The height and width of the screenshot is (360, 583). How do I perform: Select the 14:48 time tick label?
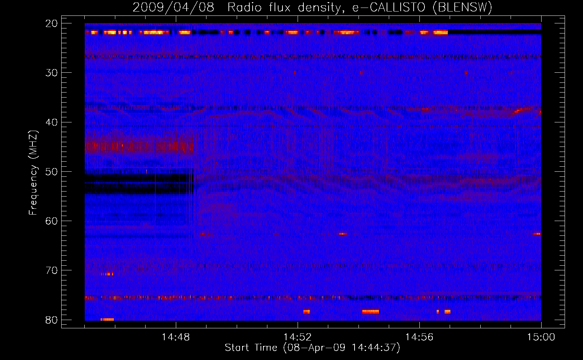coord(176,337)
